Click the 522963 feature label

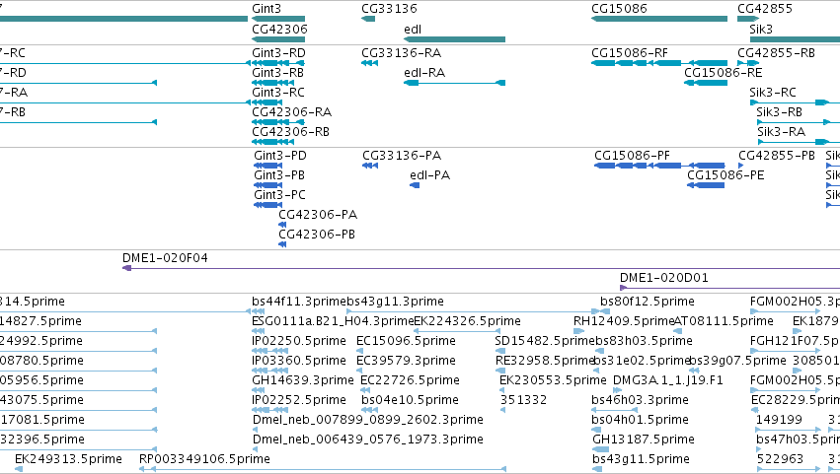780,459
